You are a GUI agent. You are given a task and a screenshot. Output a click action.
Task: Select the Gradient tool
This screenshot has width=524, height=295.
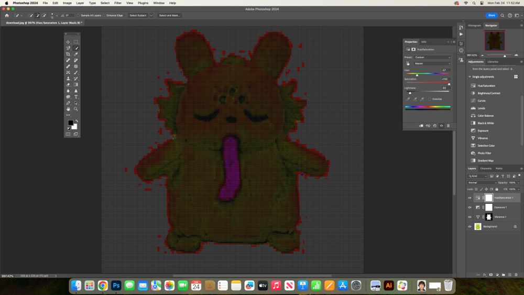pyautogui.click(x=76, y=84)
